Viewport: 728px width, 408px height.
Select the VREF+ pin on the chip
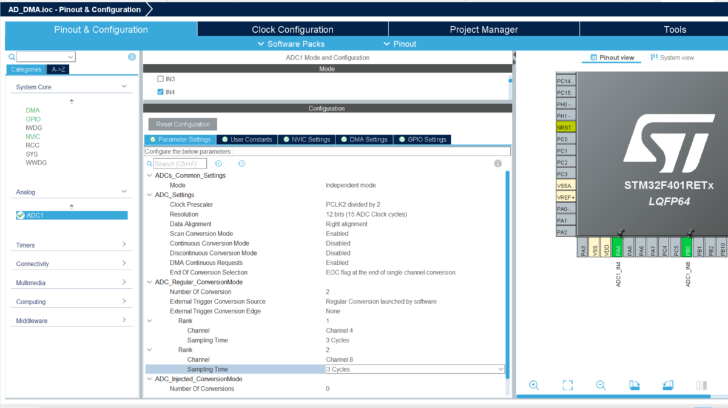click(x=565, y=197)
